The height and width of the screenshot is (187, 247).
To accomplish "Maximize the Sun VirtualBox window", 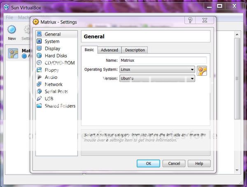I will [x=219, y=6].
